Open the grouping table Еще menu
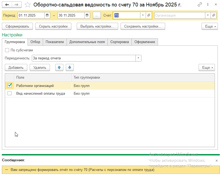The image size is (220, 176). pos(207,67)
